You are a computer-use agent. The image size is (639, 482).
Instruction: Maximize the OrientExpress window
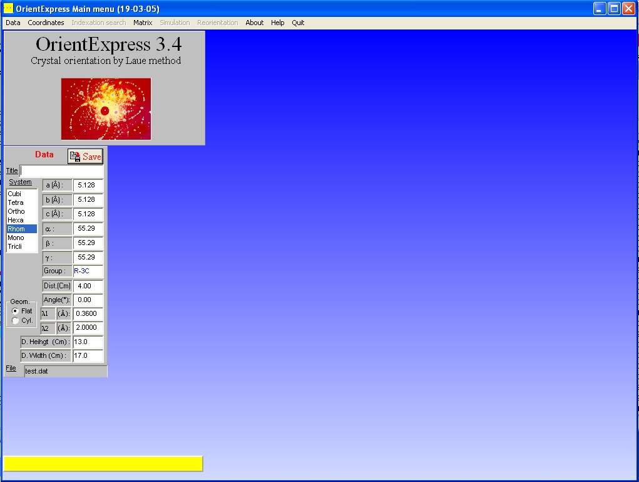pyautogui.click(x=614, y=9)
